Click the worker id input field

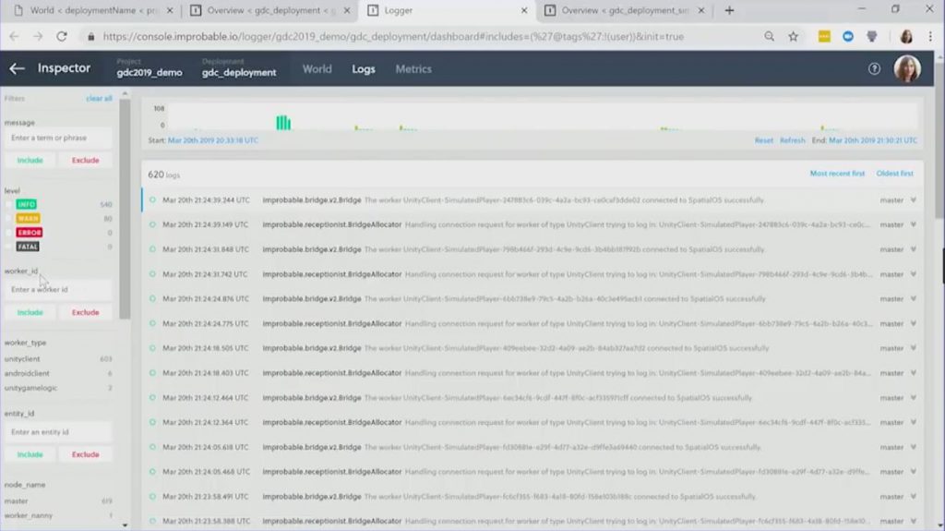click(58, 290)
